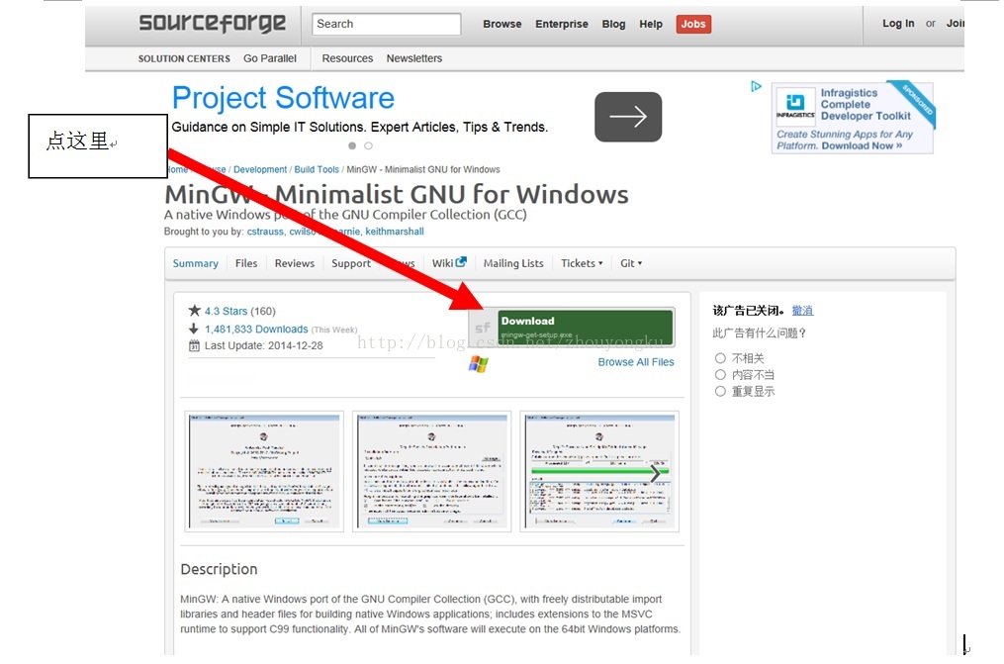Click the Search input field
1004x664 pixels.
(386, 24)
